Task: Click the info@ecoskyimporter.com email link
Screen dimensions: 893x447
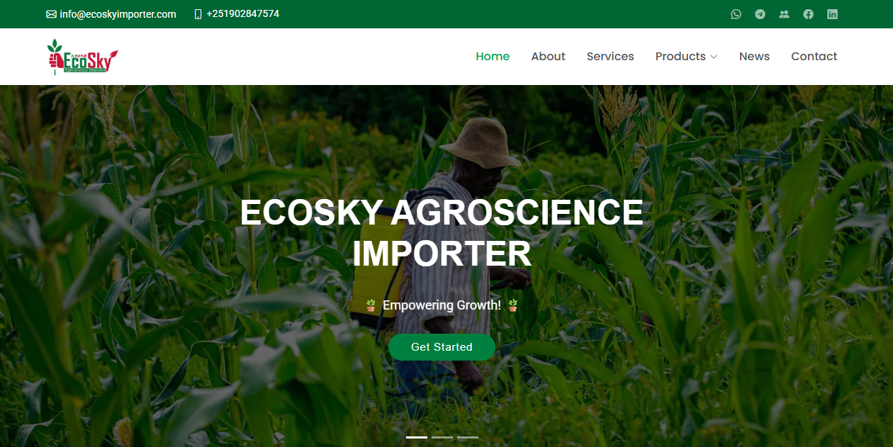Action: 118,14
